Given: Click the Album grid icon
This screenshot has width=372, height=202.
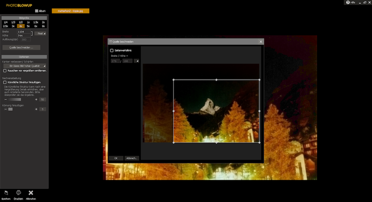Looking at the screenshot, I should pyautogui.click(x=37, y=11).
